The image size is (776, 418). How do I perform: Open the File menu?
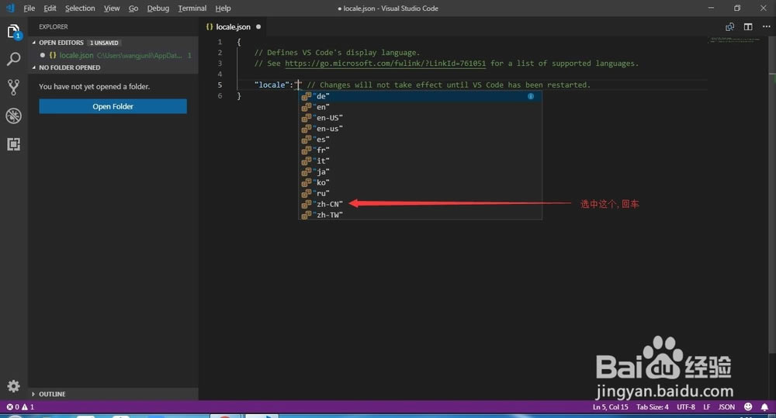click(x=29, y=8)
